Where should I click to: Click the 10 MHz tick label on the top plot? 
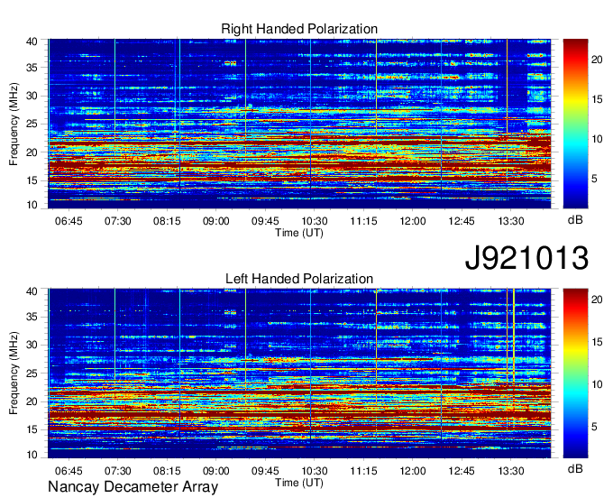coord(32,205)
